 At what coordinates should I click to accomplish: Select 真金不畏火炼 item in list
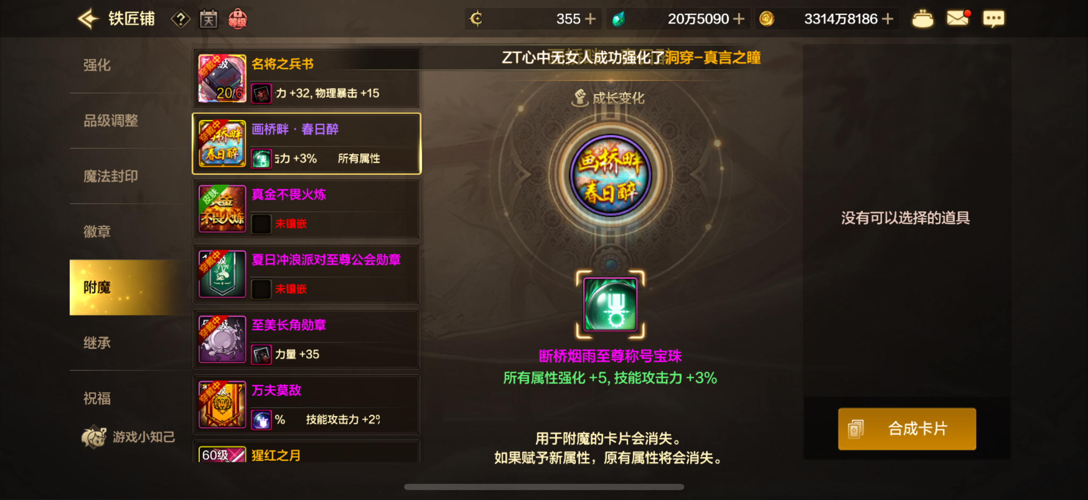[x=307, y=209]
